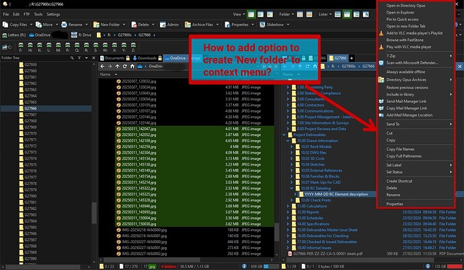Open the Admin toolbar button
This screenshot has height=270, width=464.
[169, 24]
